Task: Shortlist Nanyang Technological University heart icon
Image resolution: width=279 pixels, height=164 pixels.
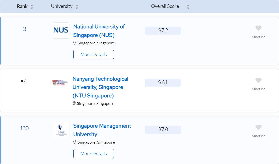Action: pos(258,80)
